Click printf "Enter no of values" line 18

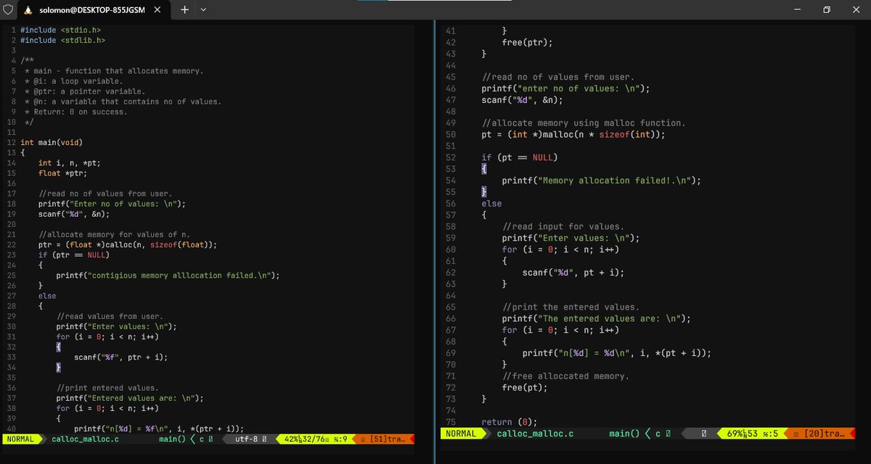[x=112, y=204]
